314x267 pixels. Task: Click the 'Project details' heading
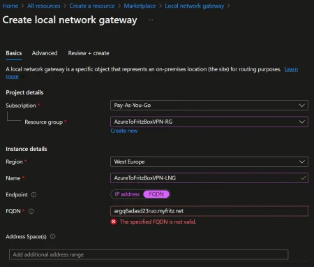(x=24, y=92)
